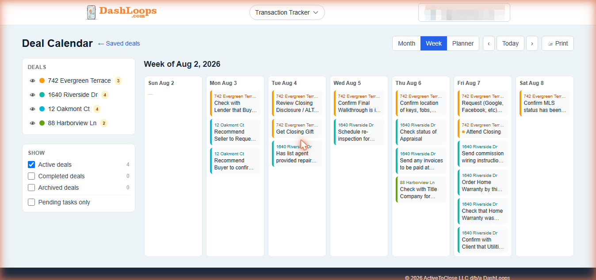Viewport: 596px width, 280px height.
Task: Click the 4 badge on 12 Oakmont Ct
Action: tap(97, 109)
